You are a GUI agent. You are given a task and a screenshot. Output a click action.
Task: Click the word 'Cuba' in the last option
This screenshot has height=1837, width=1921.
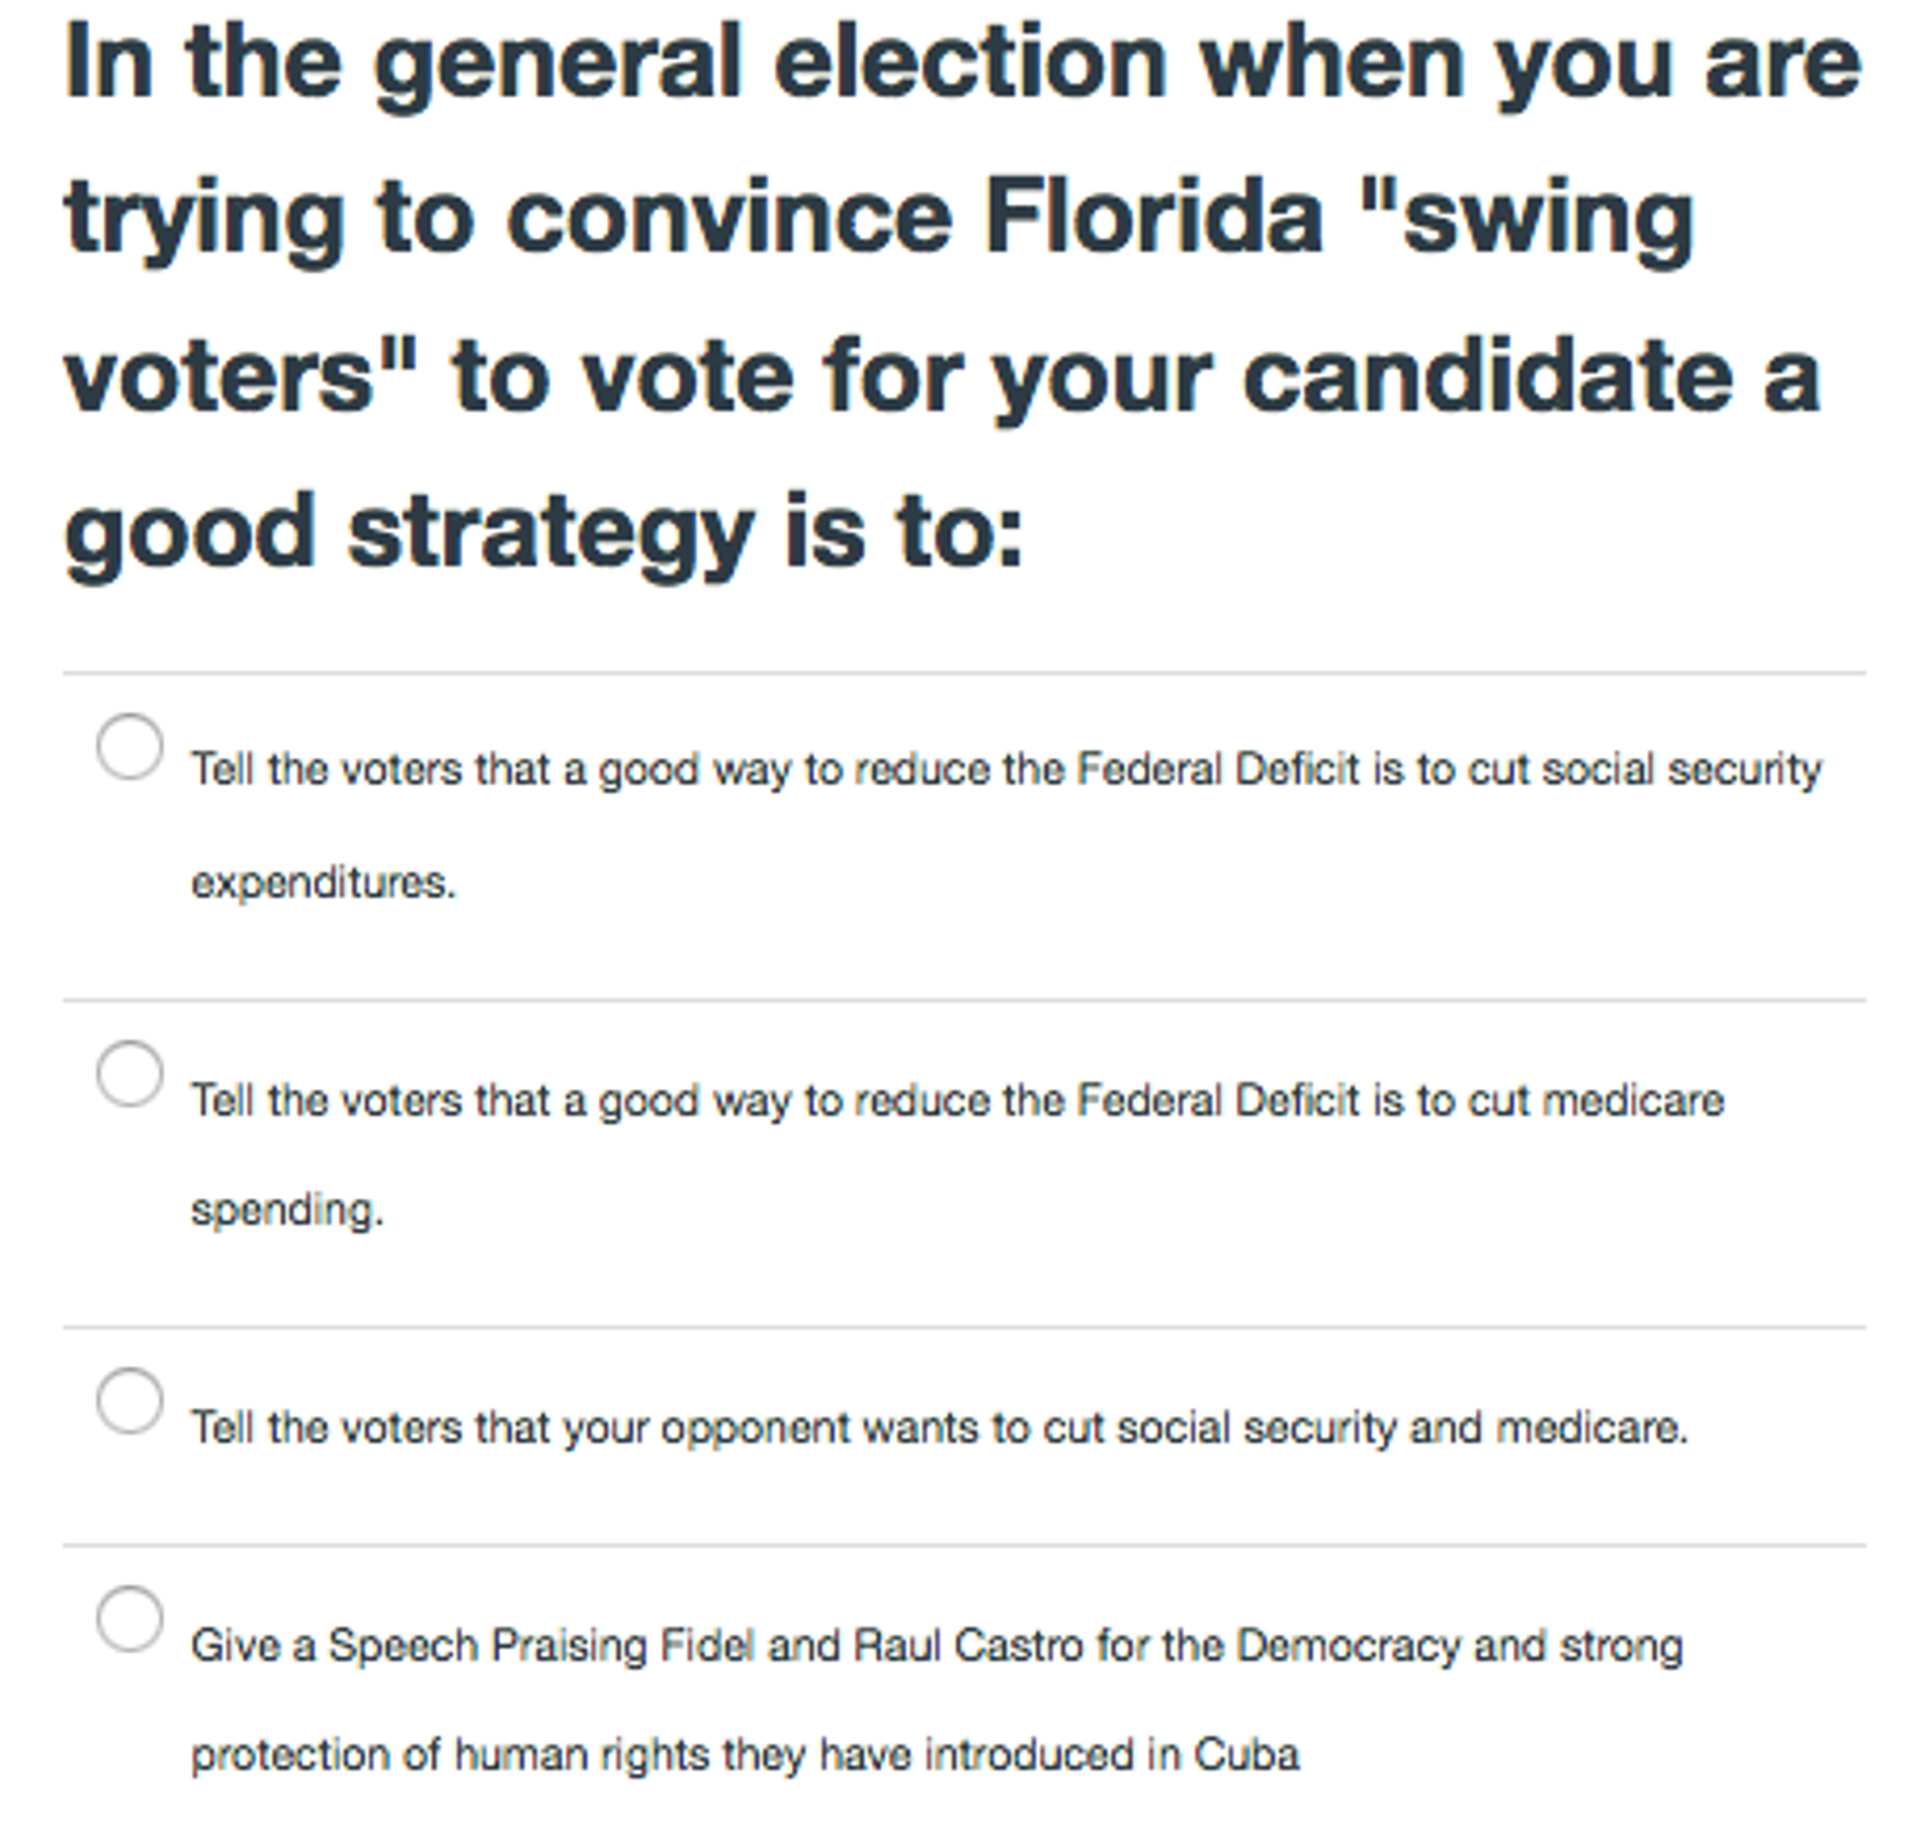[1246, 1753]
